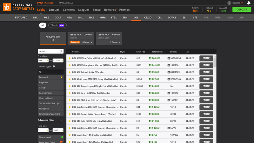
Task: Open the minimum entry fee dropdown
Action: pyautogui.click(x=43, y=60)
